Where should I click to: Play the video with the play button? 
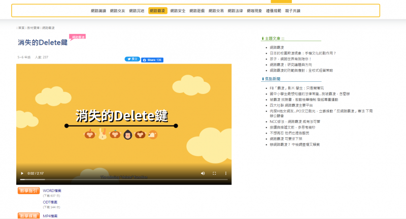click(x=21, y=174)
